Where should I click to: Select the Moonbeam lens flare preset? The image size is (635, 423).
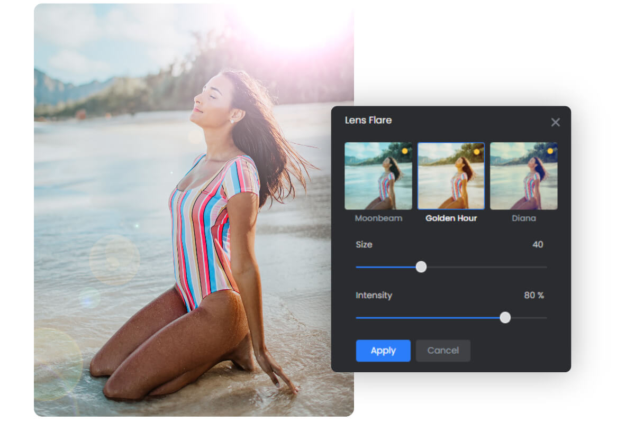pos(378,177)
